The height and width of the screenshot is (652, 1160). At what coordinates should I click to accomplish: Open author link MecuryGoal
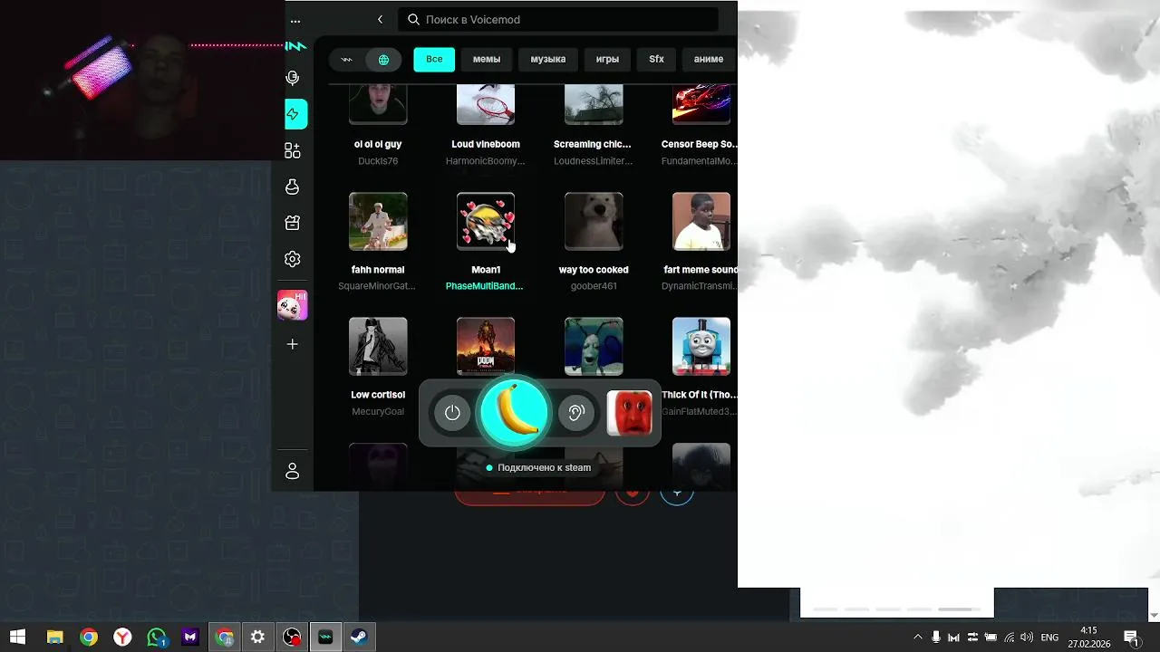coord(378,411)
